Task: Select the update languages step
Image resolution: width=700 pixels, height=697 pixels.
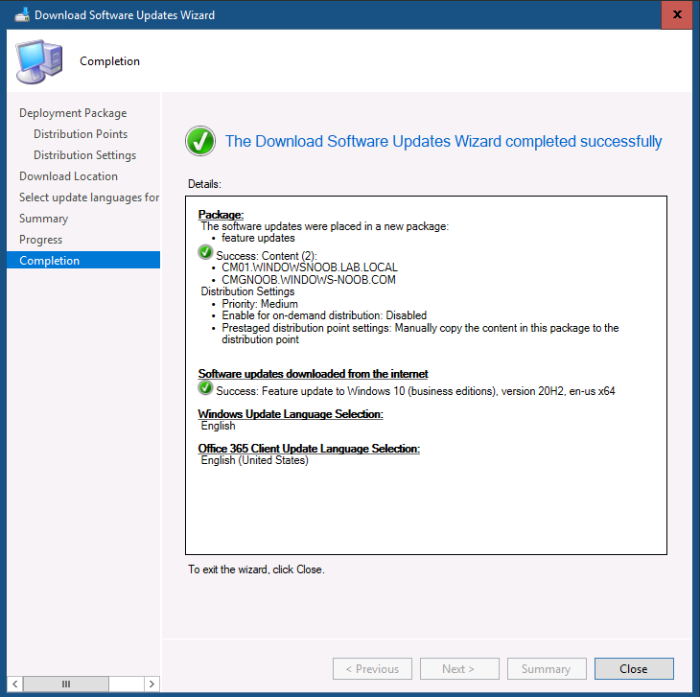Action: 89,197
